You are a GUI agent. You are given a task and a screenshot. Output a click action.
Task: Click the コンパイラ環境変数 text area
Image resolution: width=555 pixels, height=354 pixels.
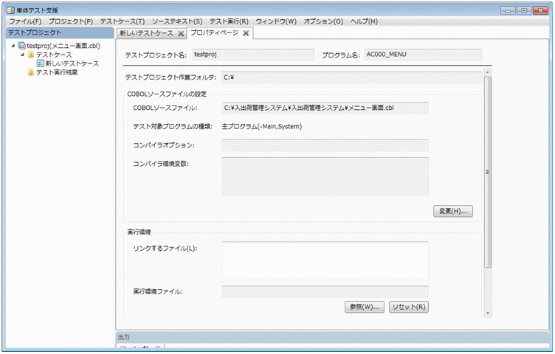325,176
